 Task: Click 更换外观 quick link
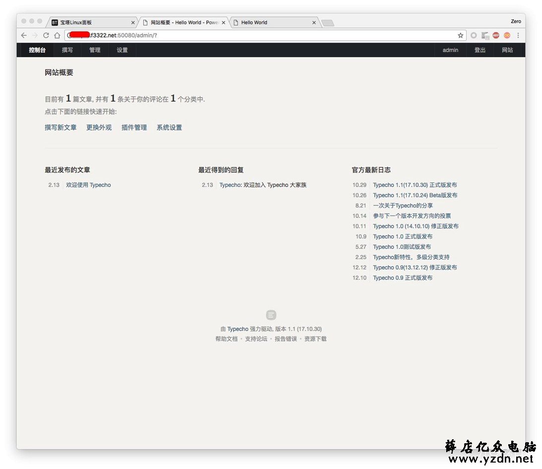99,127
